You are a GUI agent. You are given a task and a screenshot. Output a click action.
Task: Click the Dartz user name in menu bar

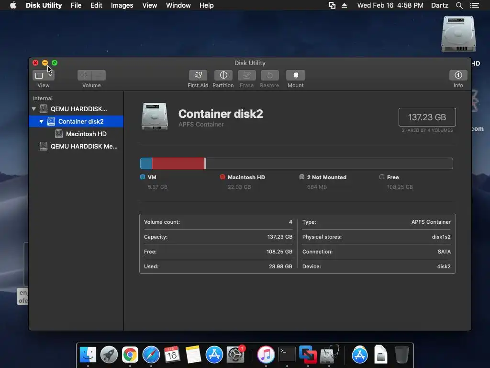click(x=439, y=5)
